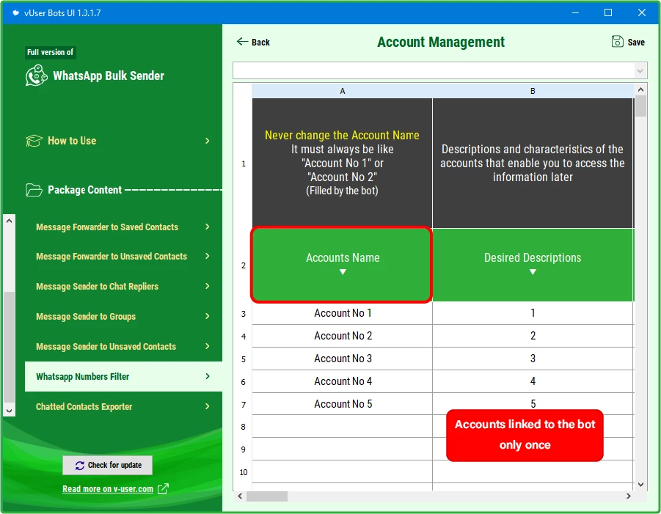Click Check for update button
Image resolution: width=661 pixels, height=514 pixels.
coord(108,465)
